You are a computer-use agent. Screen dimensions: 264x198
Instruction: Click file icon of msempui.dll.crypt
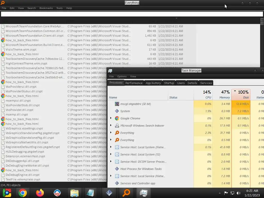click(3, 101)
